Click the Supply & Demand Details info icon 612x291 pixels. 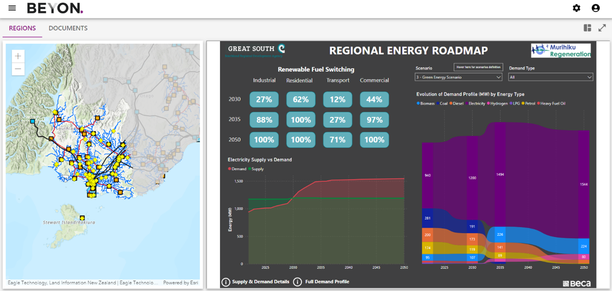226,282
